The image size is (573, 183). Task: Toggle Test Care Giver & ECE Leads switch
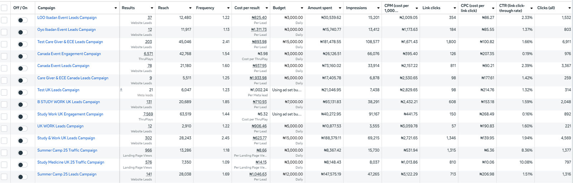(x=22, y=44)
